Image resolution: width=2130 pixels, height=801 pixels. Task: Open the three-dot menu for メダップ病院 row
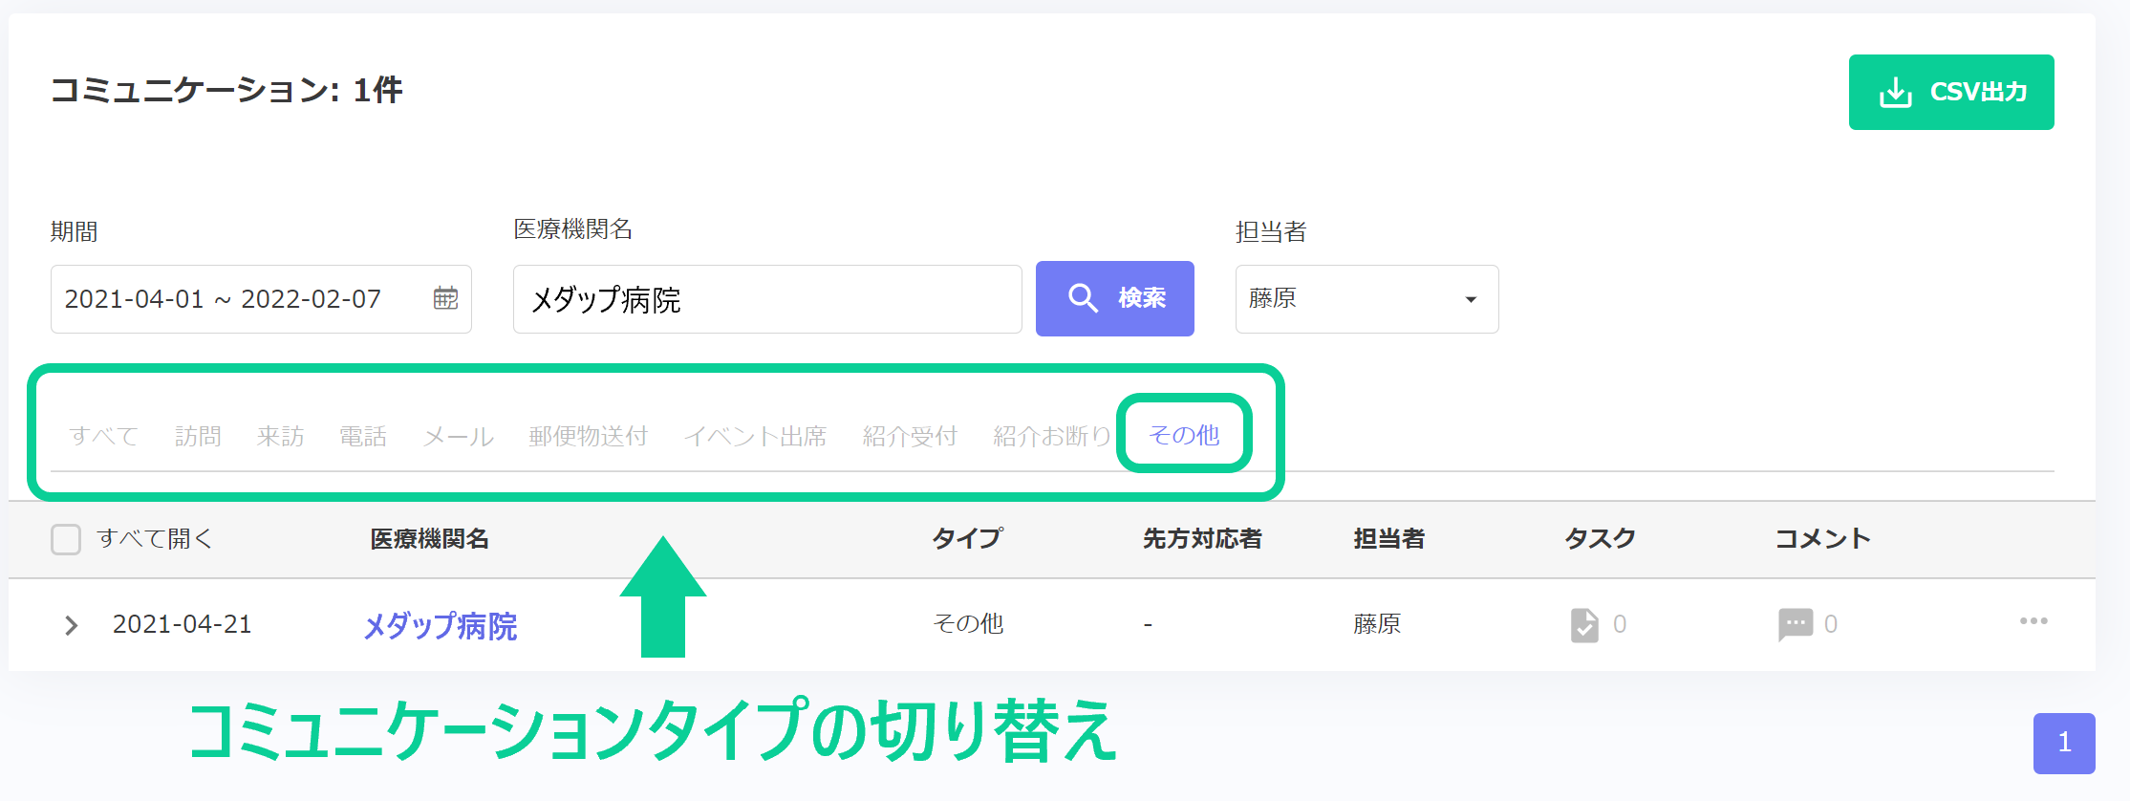pos(2033,621)
